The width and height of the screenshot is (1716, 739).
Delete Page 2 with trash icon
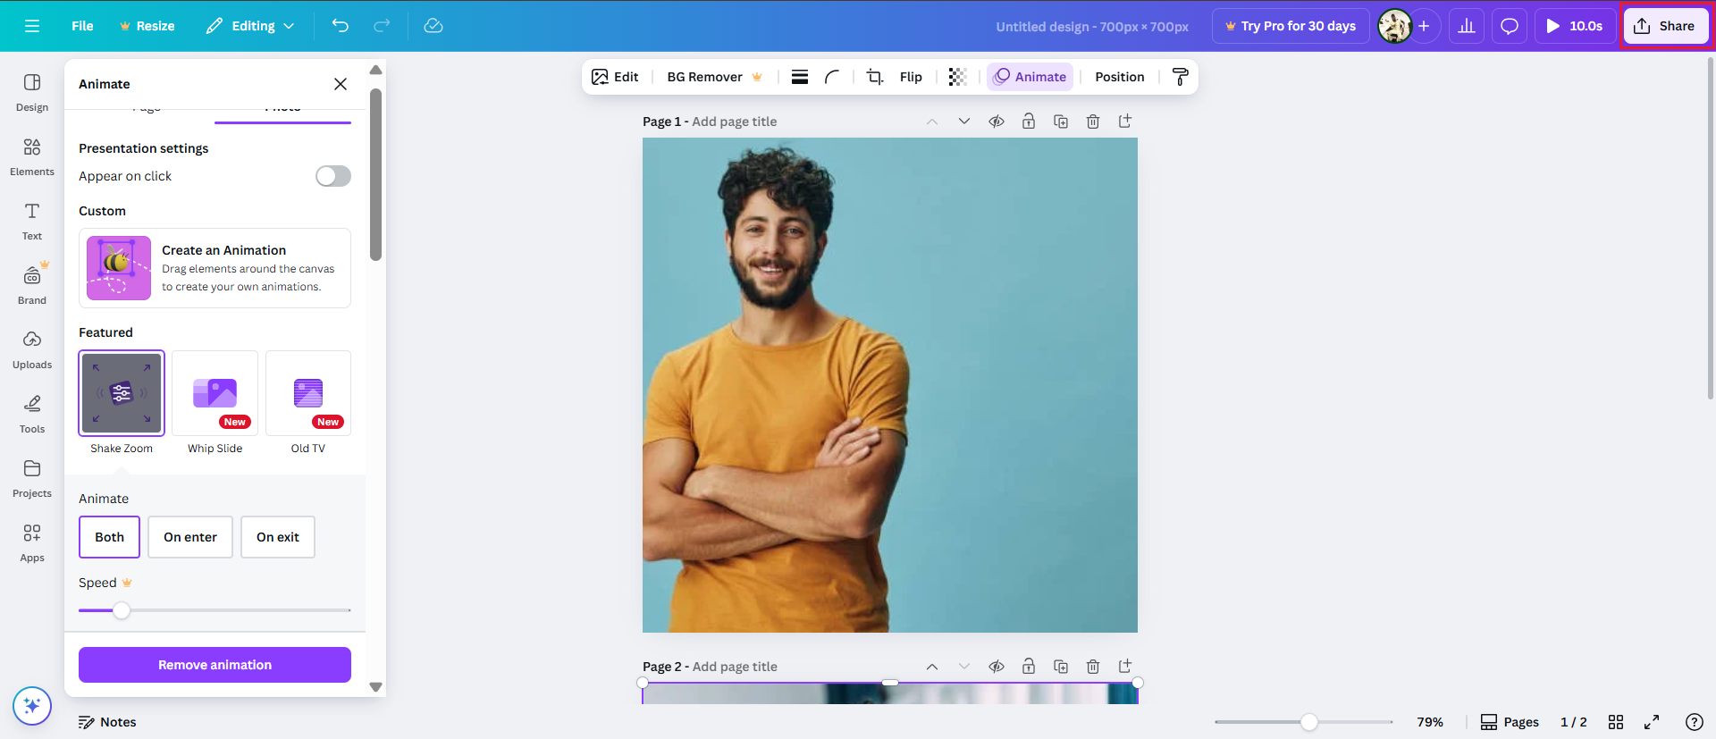1093,667
